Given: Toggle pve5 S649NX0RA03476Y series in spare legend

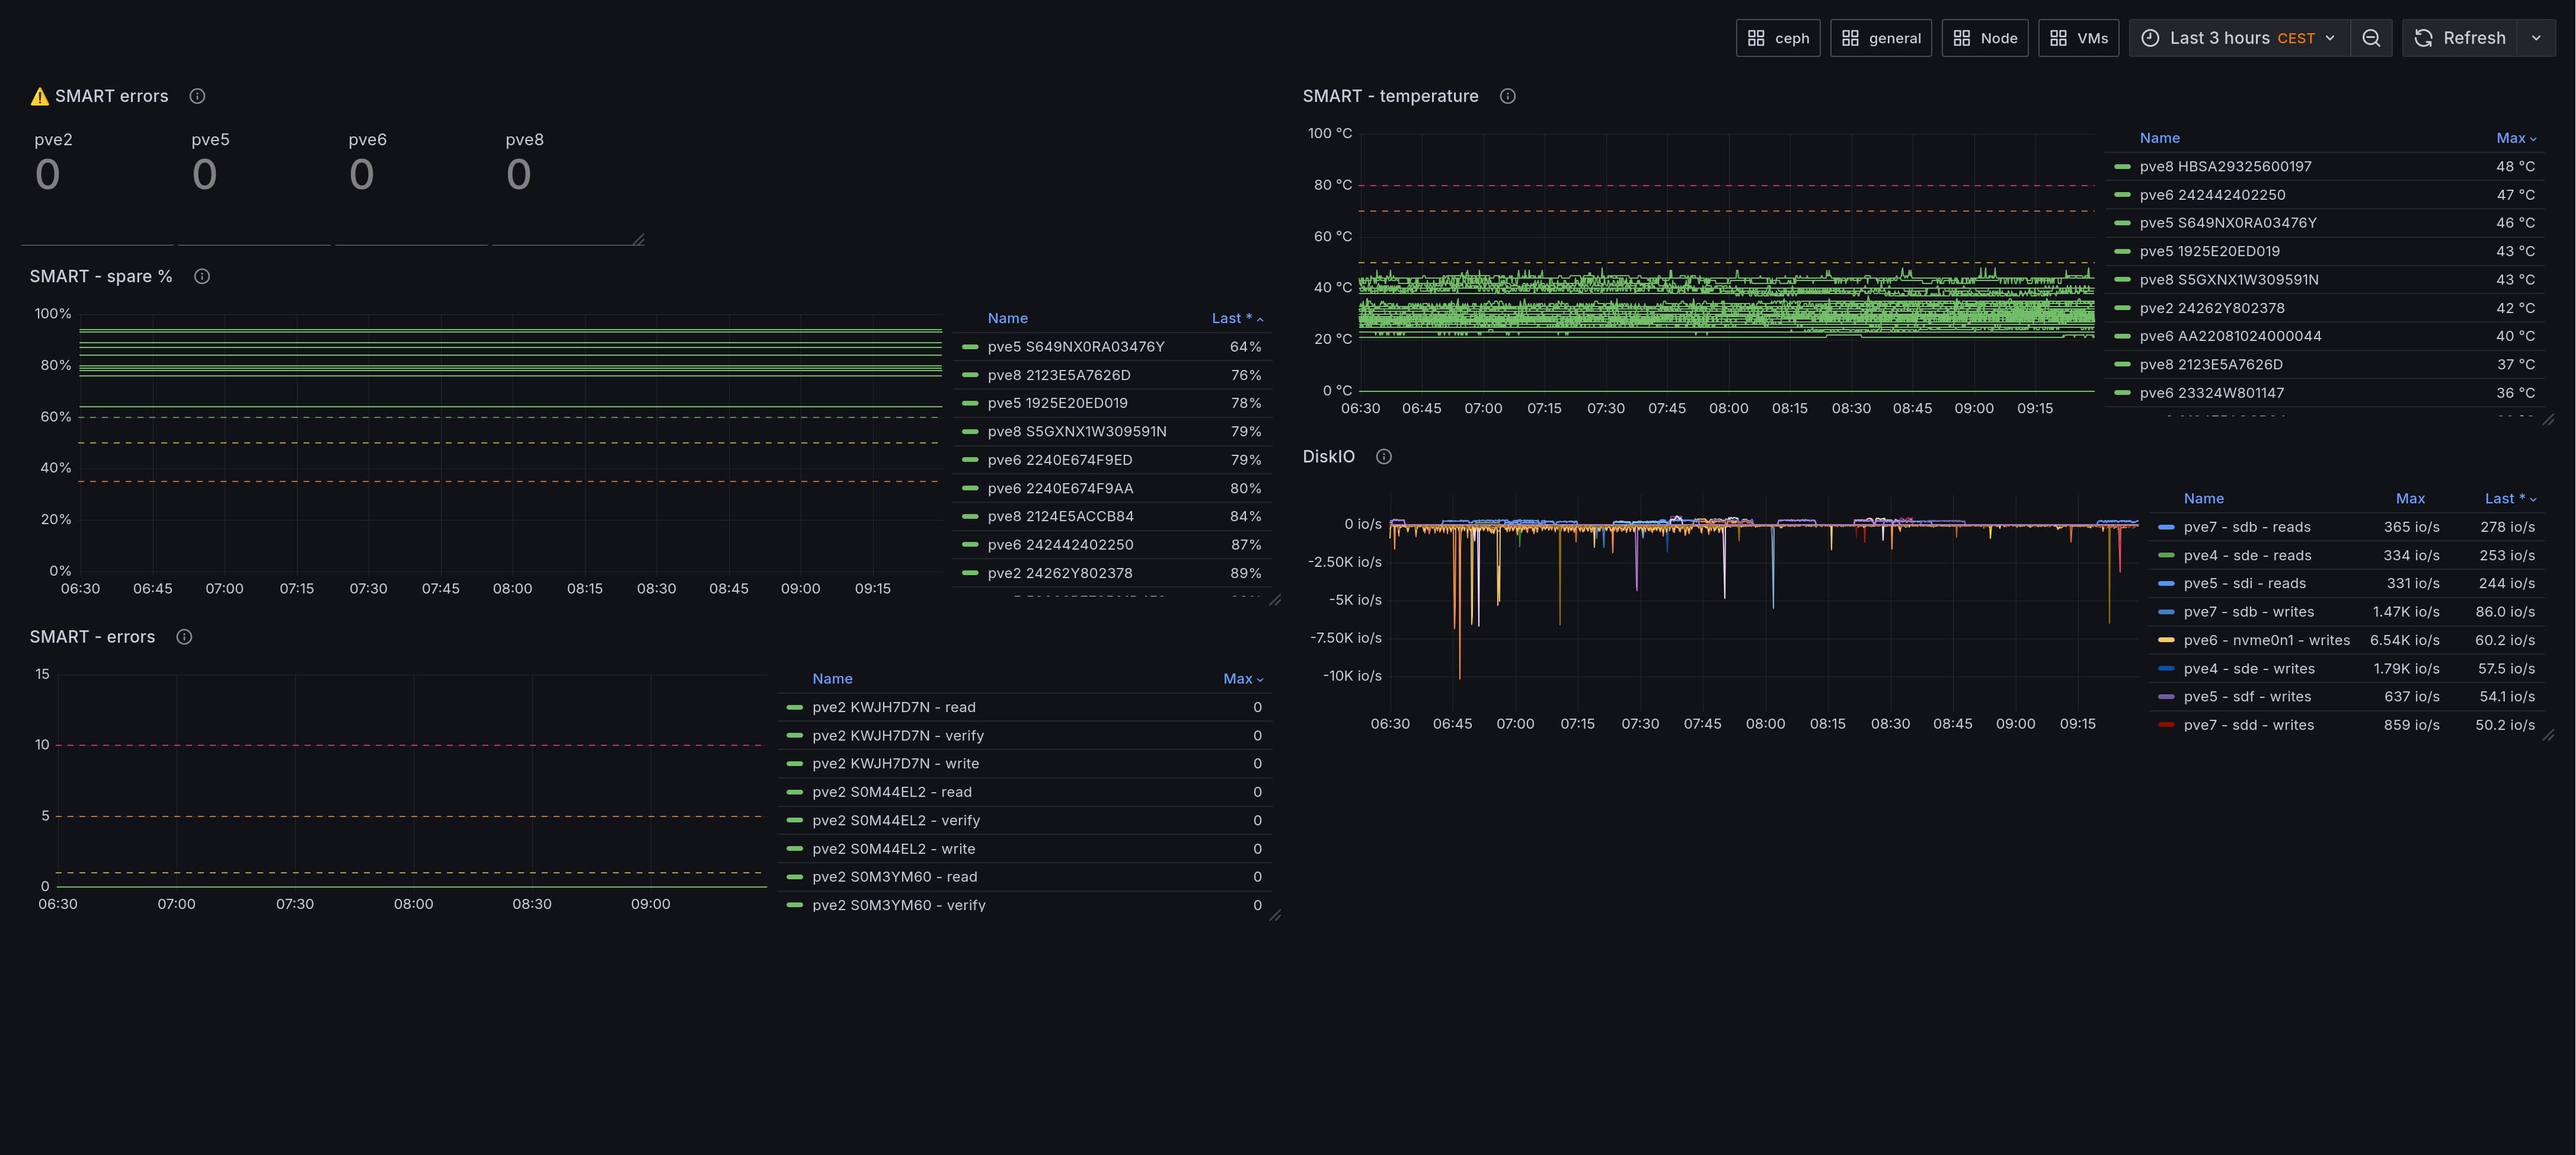Looking at the screenshot, I should pos(1075,347).
